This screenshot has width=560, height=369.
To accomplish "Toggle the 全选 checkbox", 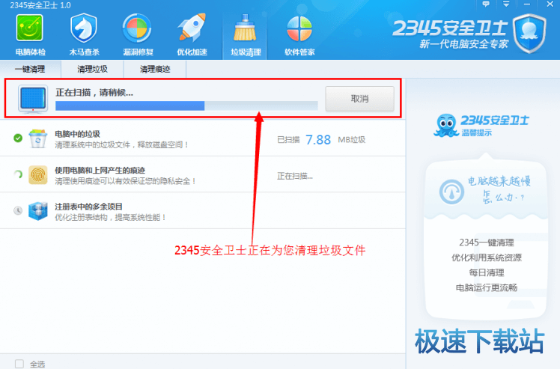I will click(19, 364).
